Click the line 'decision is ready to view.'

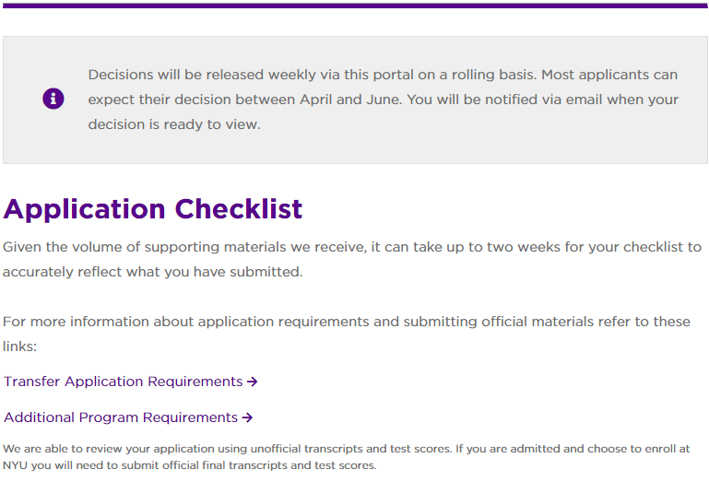point(174,124)
